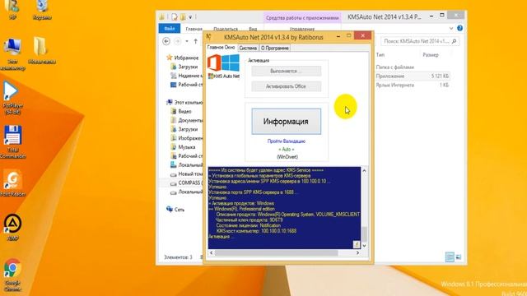
Task: Click the console horizontal scrollbar thumb
Action: tap(276, 252)
